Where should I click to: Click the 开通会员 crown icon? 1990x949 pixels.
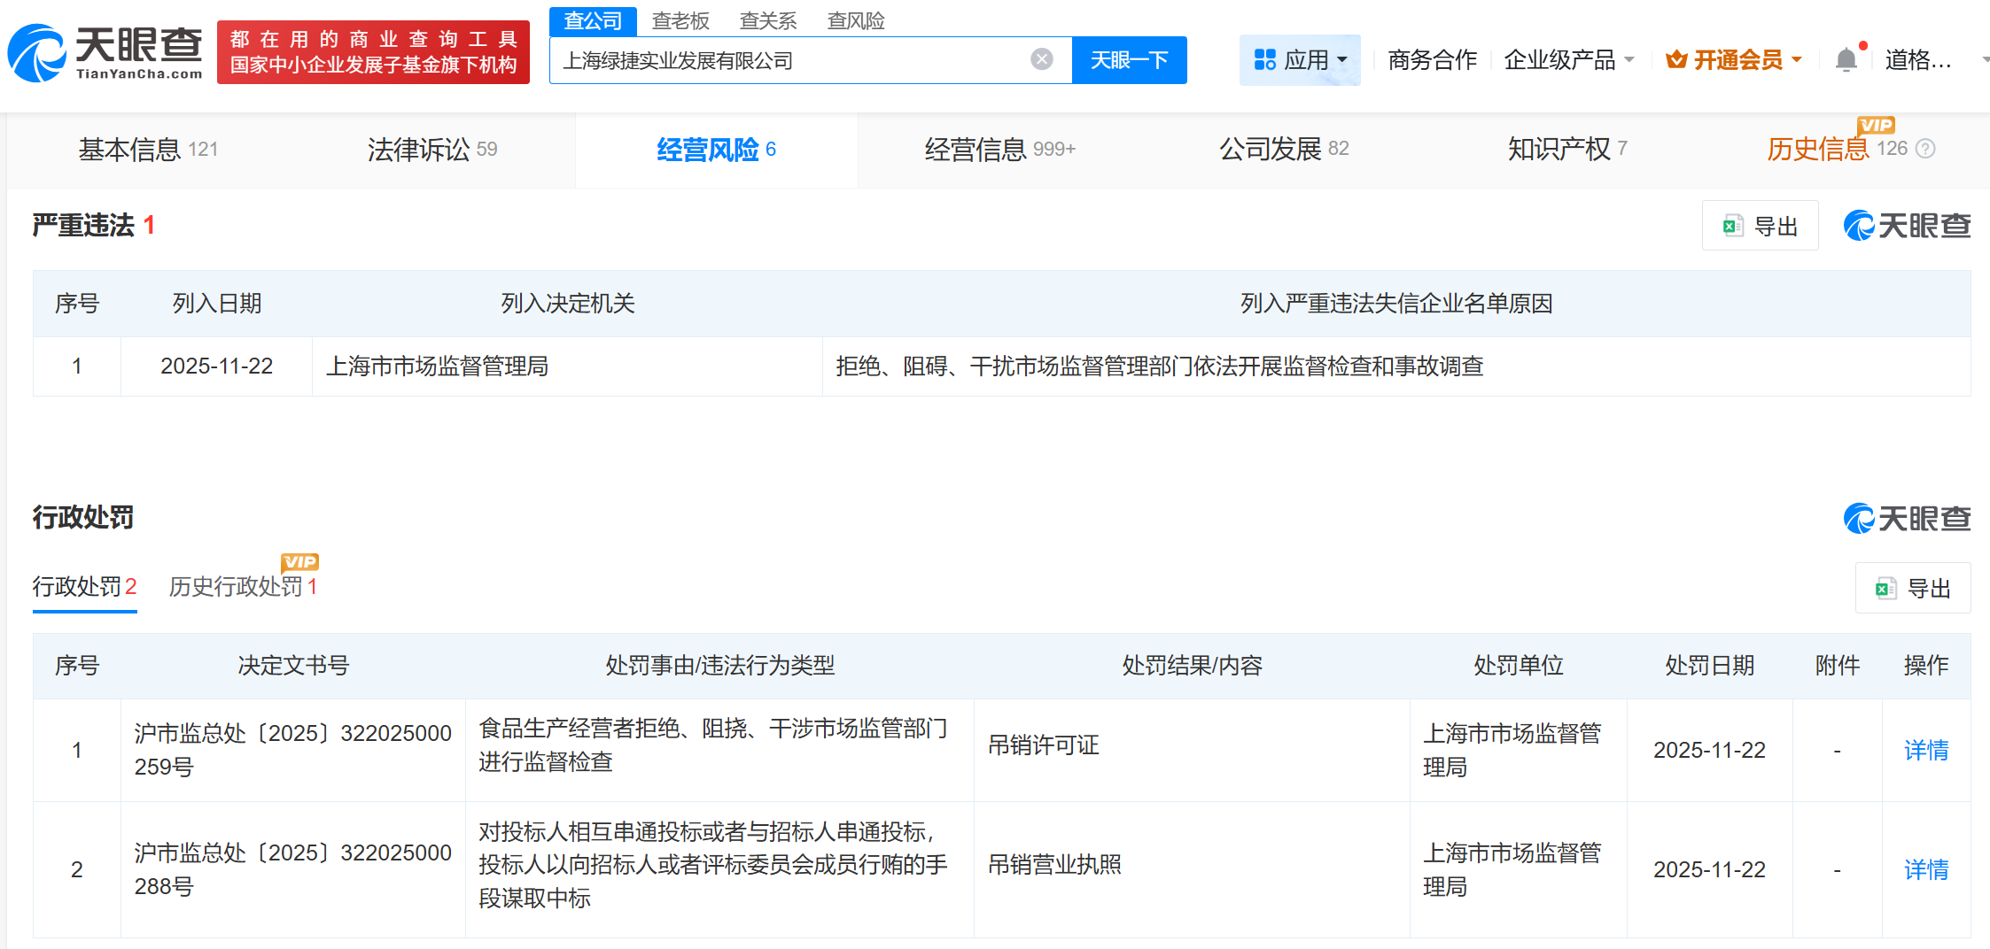1676,59
